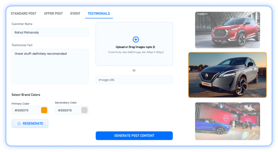Image resolution: width=278 pixels, height=152 pixels.
Task: Click the Select Brand Colors heading
Action: coord(26,95)
